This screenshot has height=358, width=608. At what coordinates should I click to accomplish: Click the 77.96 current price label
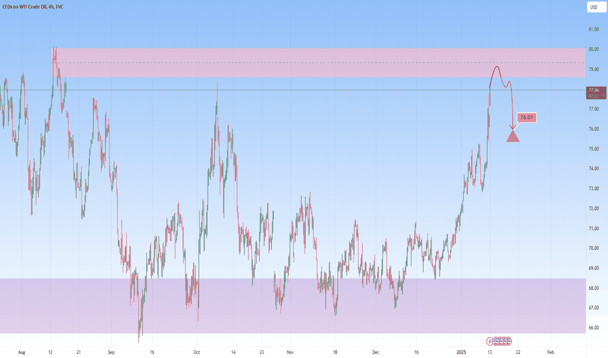596,92
